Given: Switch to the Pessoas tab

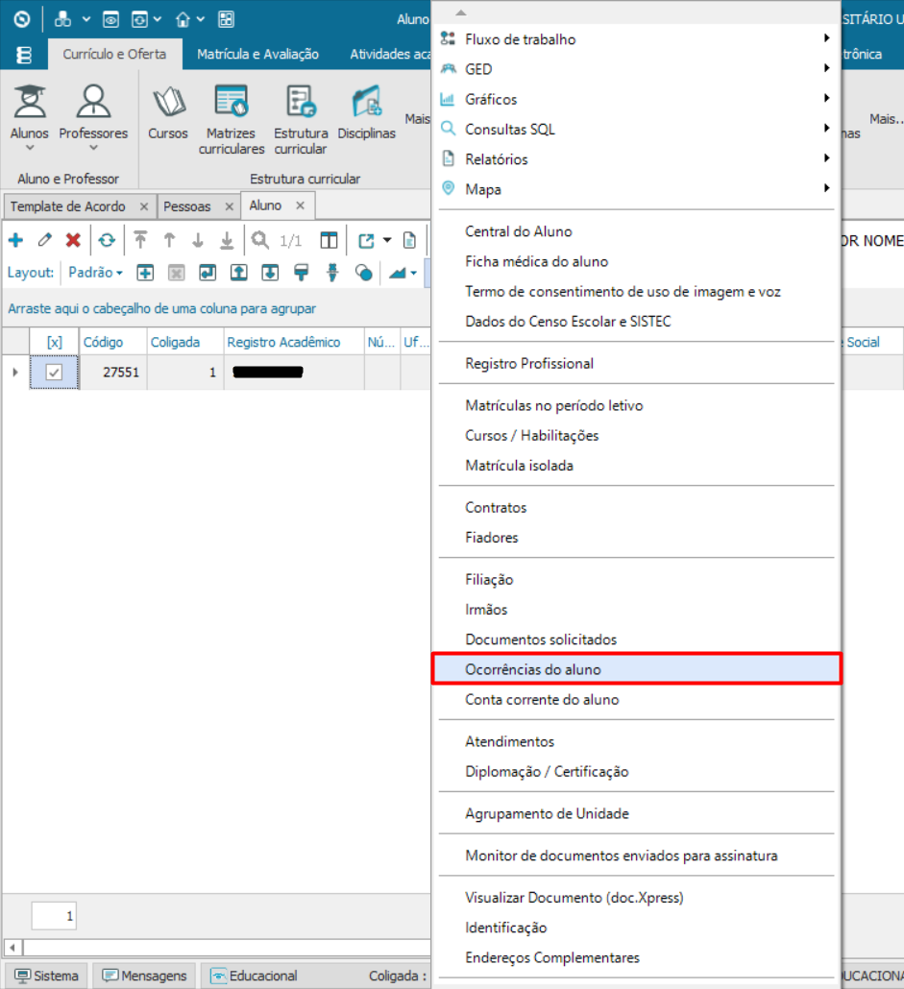Looking at the screenshot, I should pyautogui.click(x=187, y=206).
